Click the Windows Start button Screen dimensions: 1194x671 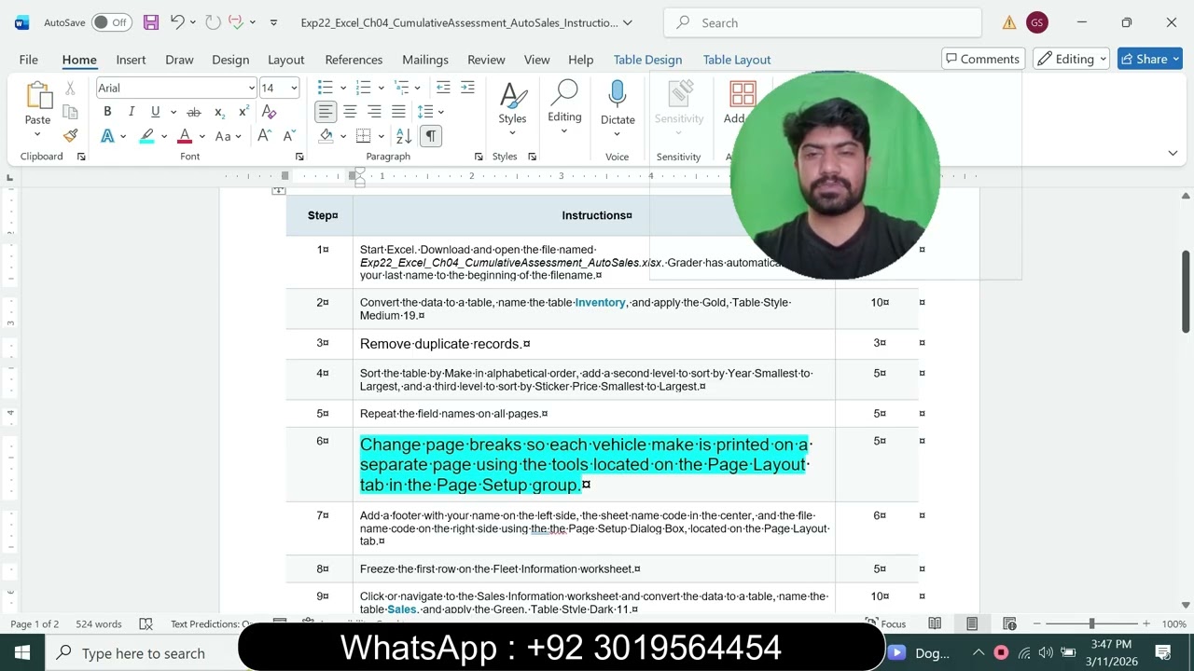tap(22, 652)
